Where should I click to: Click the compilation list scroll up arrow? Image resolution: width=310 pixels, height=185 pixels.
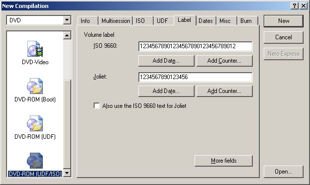click(x=67, y=35)
